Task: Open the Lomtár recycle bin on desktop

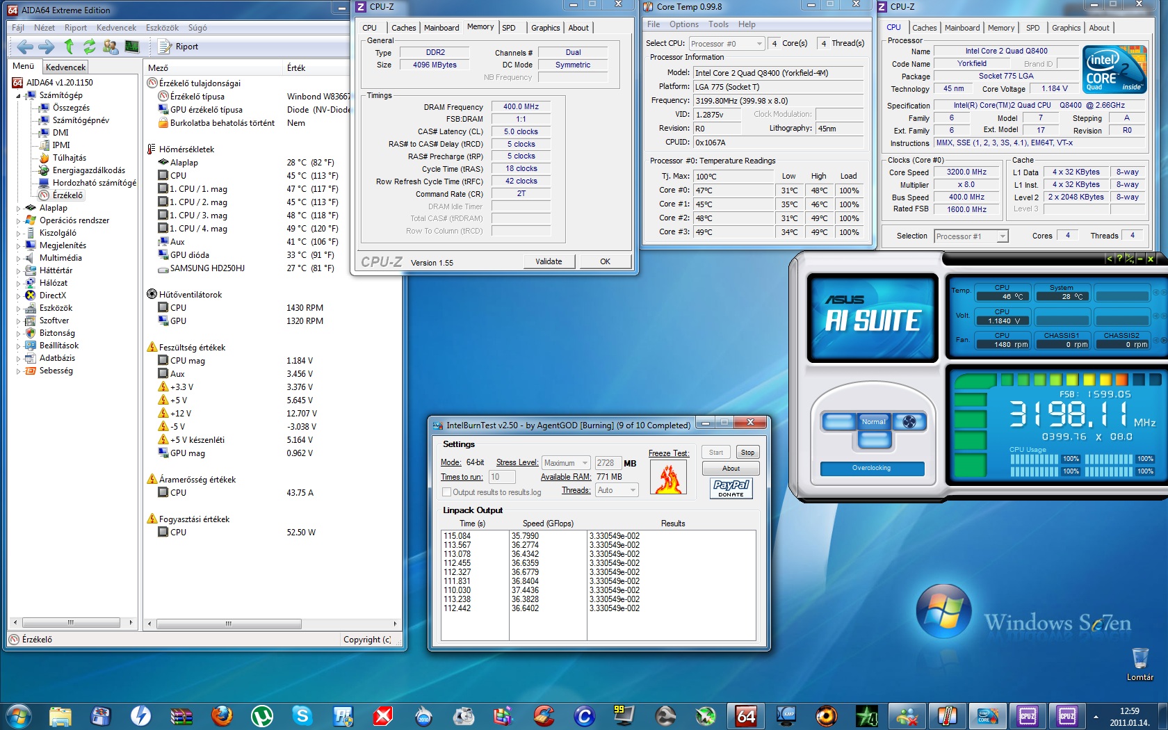Action: coord(1140,663)
